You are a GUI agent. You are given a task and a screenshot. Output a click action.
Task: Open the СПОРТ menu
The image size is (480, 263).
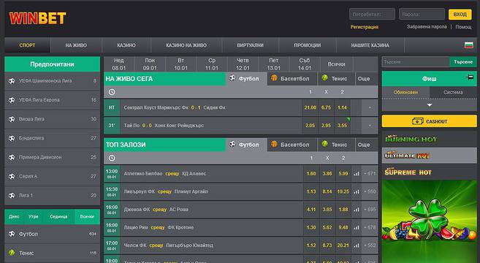[27, 45]
